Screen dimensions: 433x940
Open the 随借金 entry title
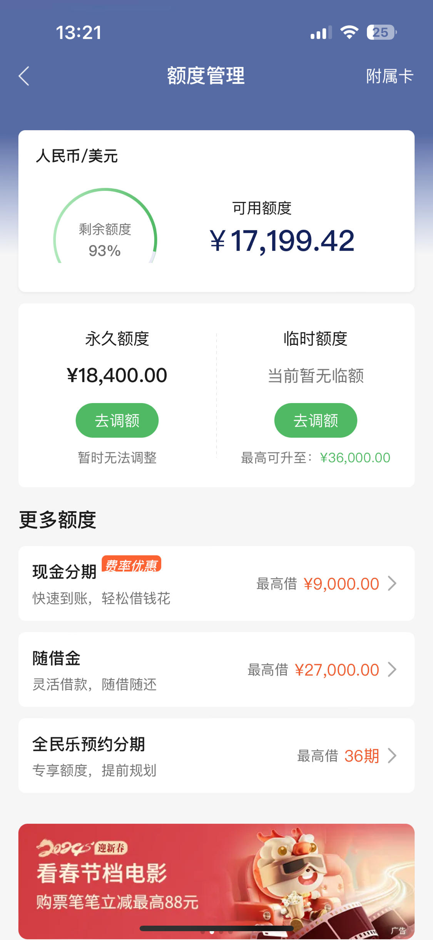(56, 658)
